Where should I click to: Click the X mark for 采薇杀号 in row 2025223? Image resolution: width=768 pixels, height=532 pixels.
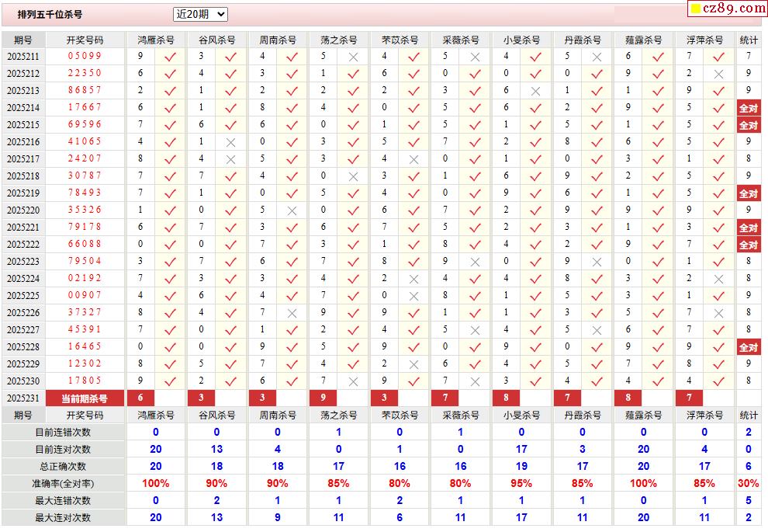click(x=475, y=263)
